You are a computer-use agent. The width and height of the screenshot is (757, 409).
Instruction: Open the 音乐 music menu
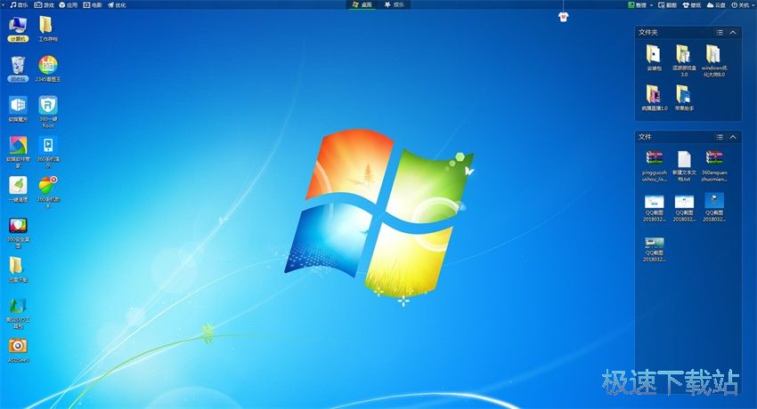[19, 4]
